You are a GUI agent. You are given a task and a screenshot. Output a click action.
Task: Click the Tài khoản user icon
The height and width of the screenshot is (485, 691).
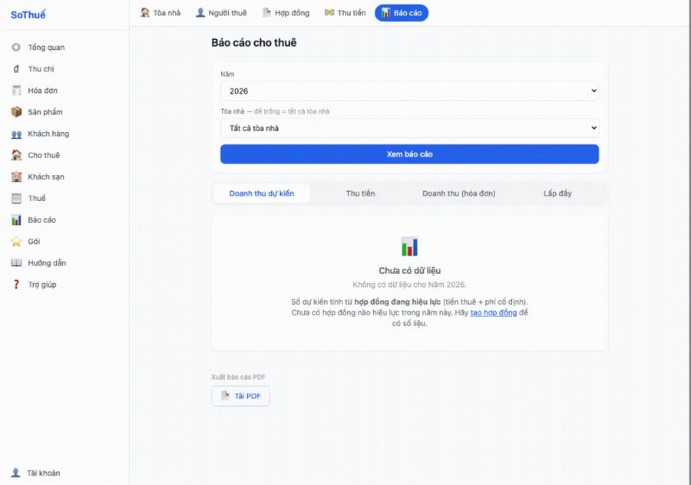pyautogui.click(x=15, y=473)
